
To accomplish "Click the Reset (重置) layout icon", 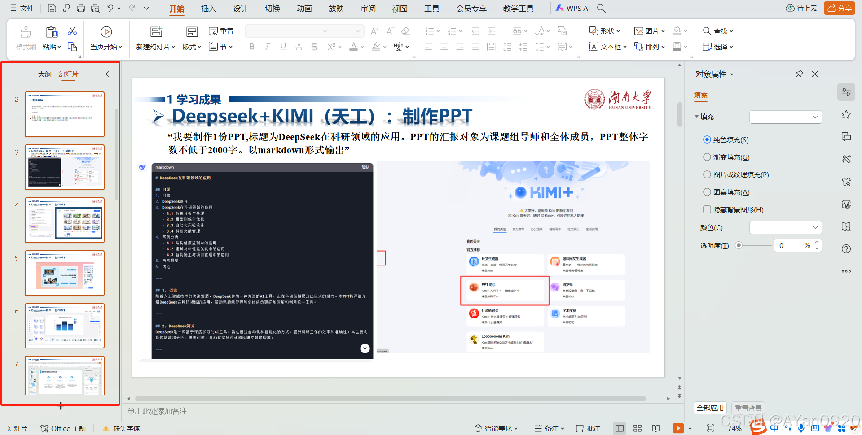I will click(x=221, y=31).
